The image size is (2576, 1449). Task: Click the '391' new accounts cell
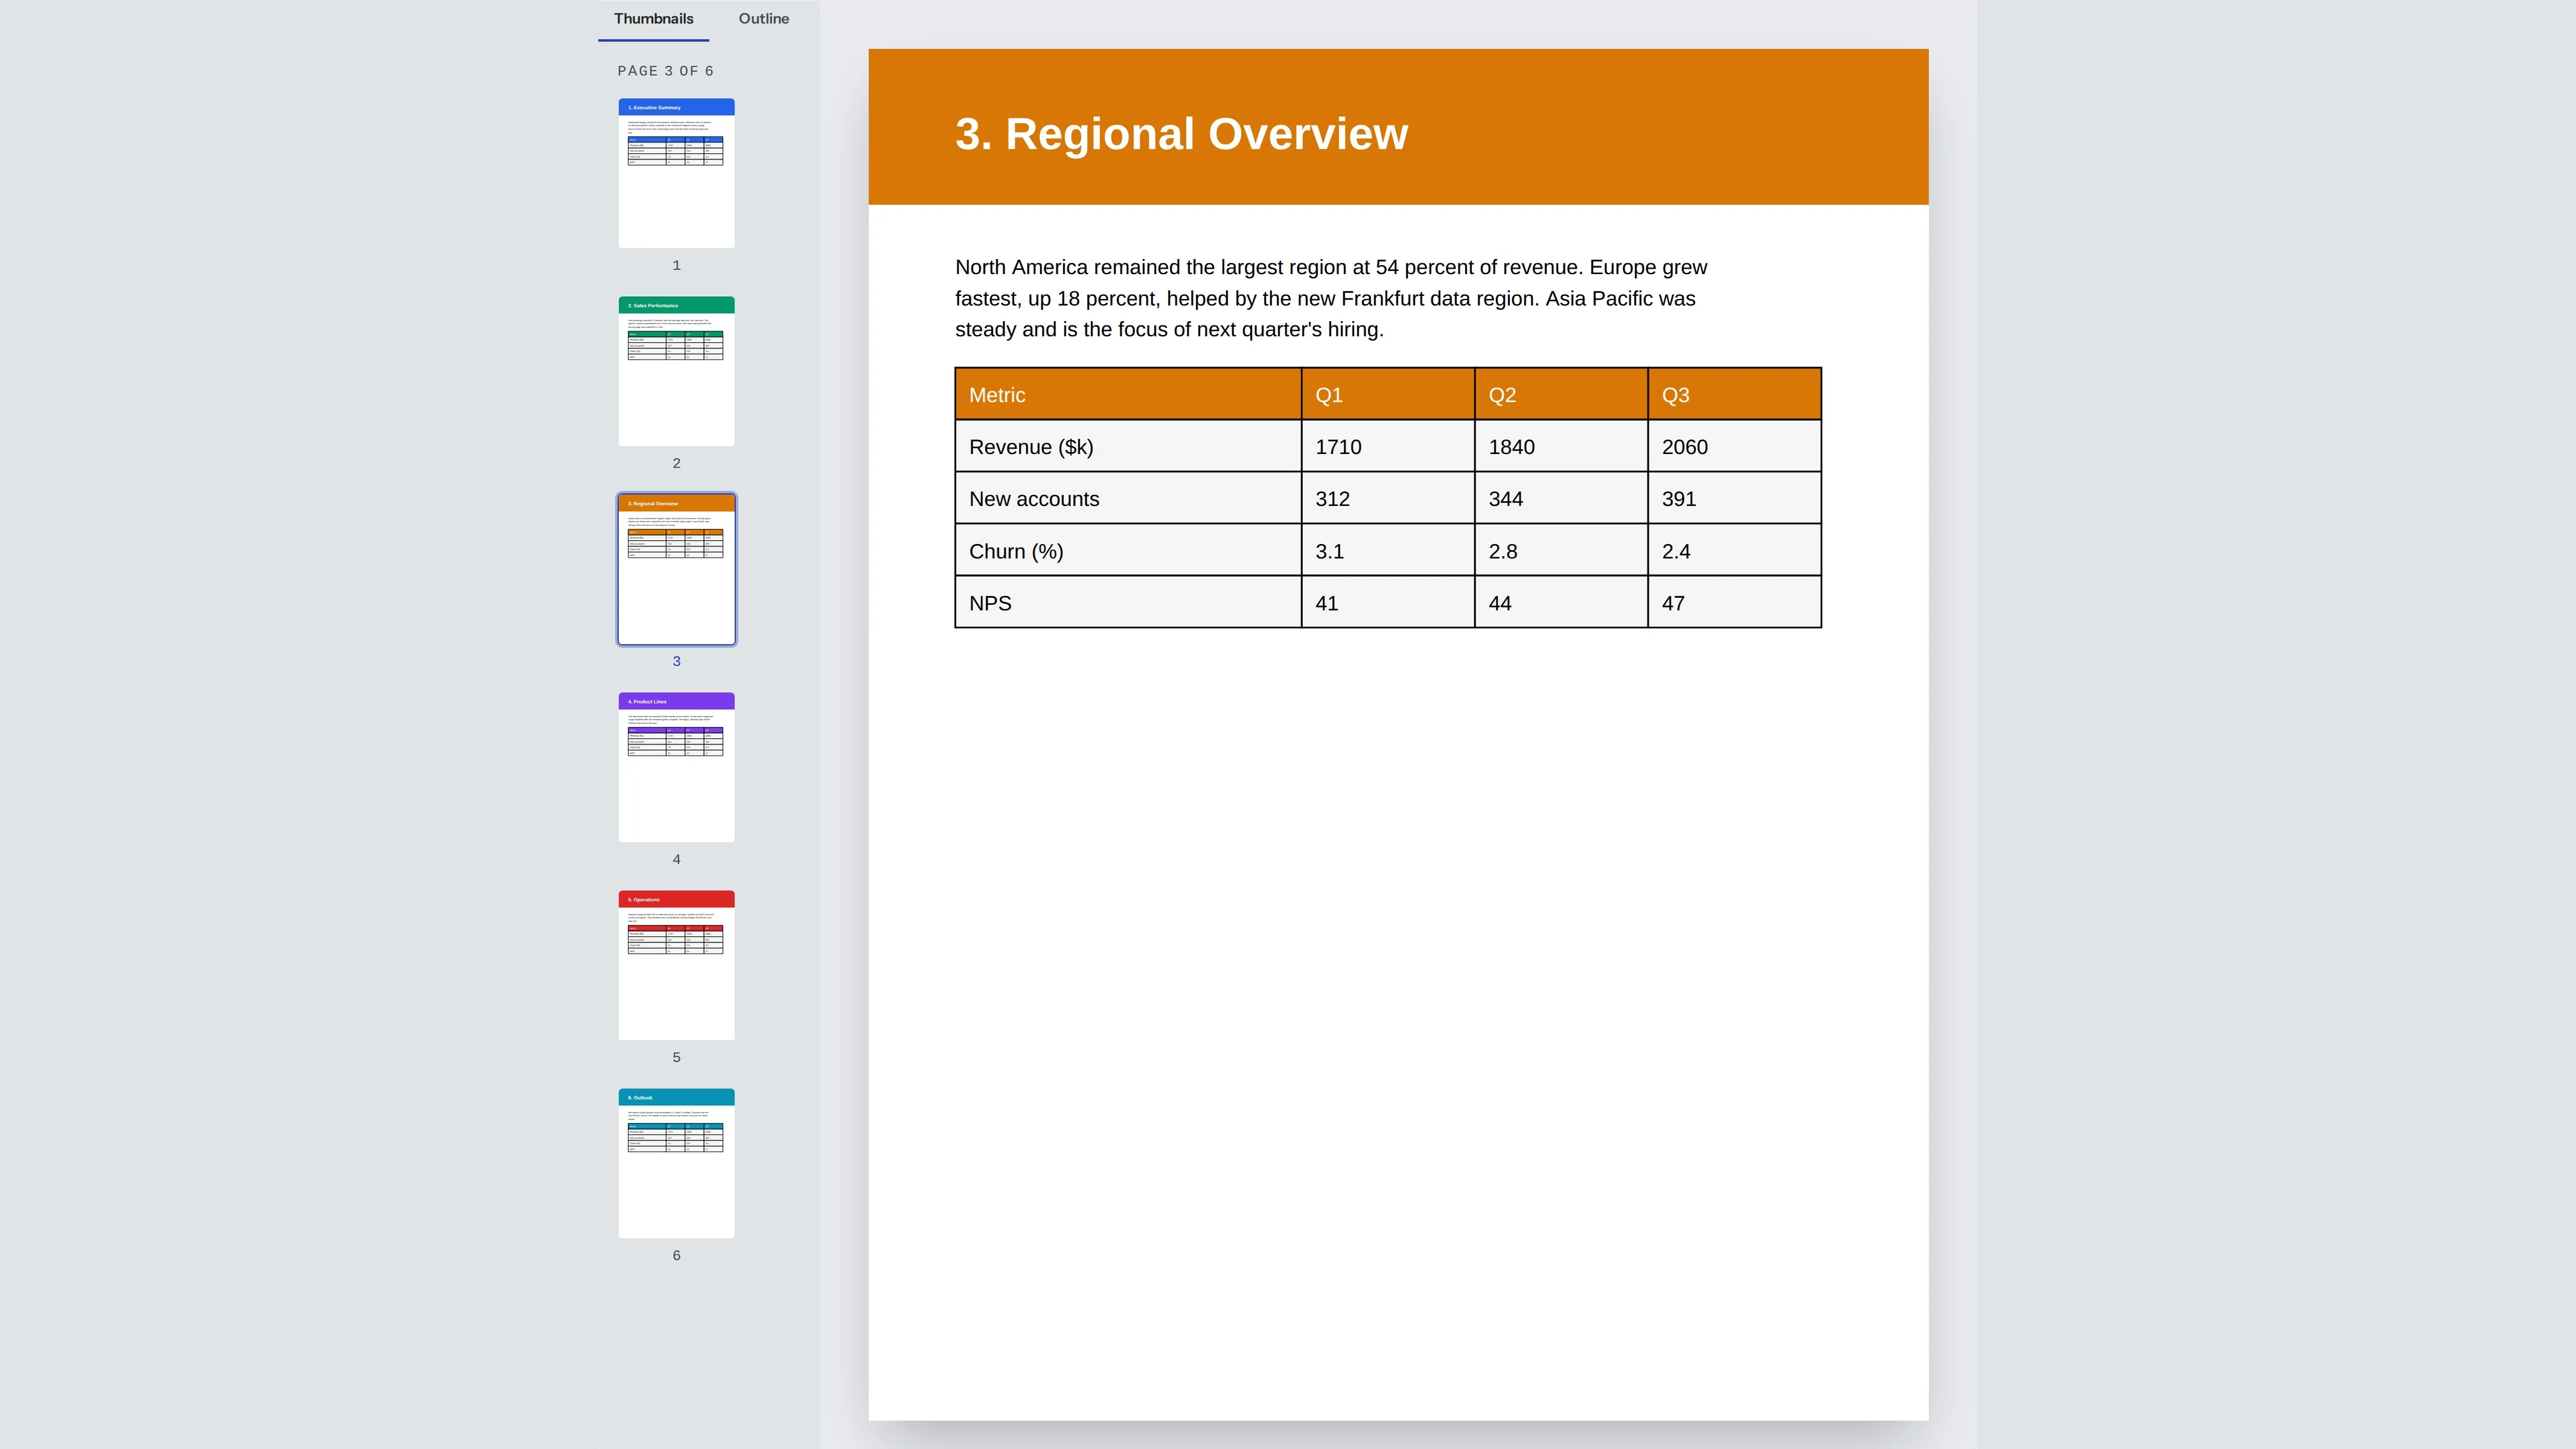pyautogui.click(x=1735, y=498)
